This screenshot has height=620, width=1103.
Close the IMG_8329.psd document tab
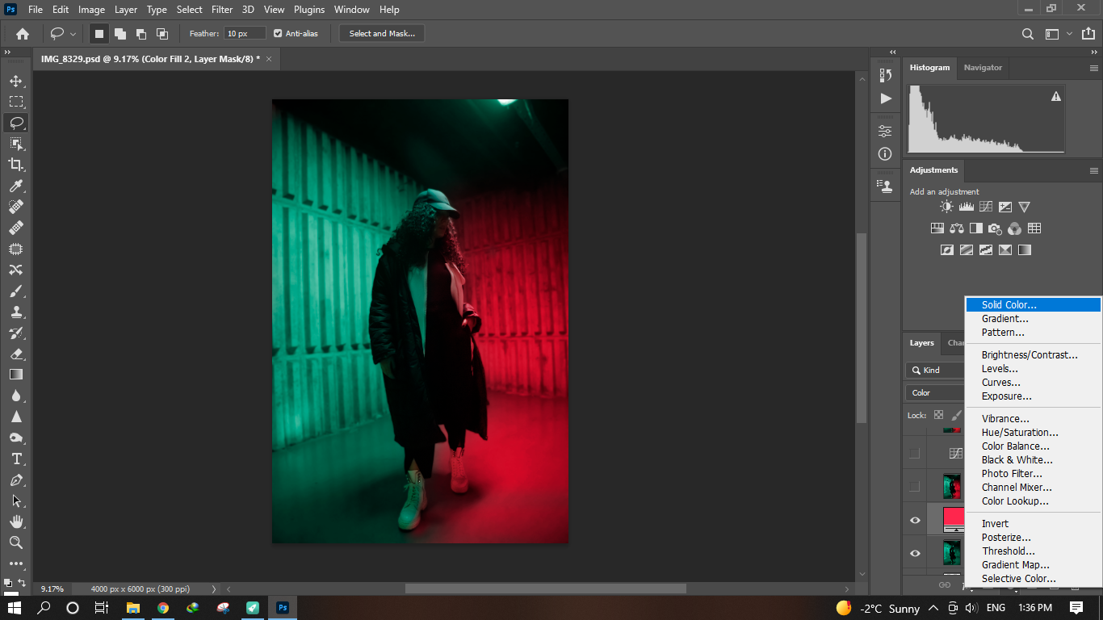click(x=269, y=59)
